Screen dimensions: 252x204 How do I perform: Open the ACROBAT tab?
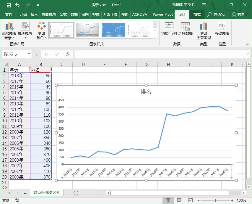pyautogui.click(x=141, y=15)
